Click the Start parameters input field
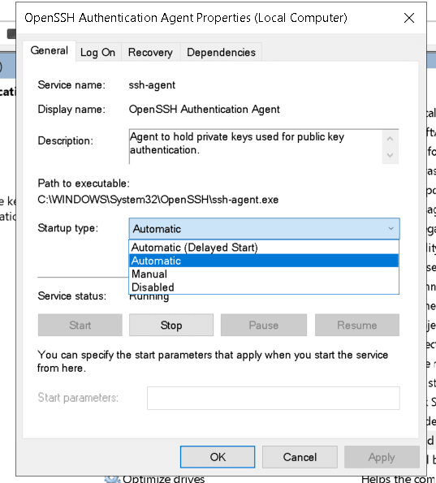This screenshot has height=483, width=436. click(x=274, y=398)
